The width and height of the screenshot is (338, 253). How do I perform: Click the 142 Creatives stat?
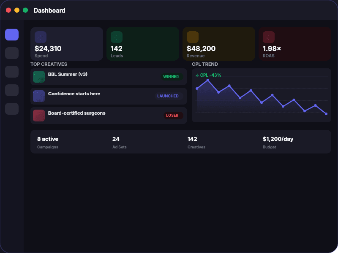tap(196, 143)
